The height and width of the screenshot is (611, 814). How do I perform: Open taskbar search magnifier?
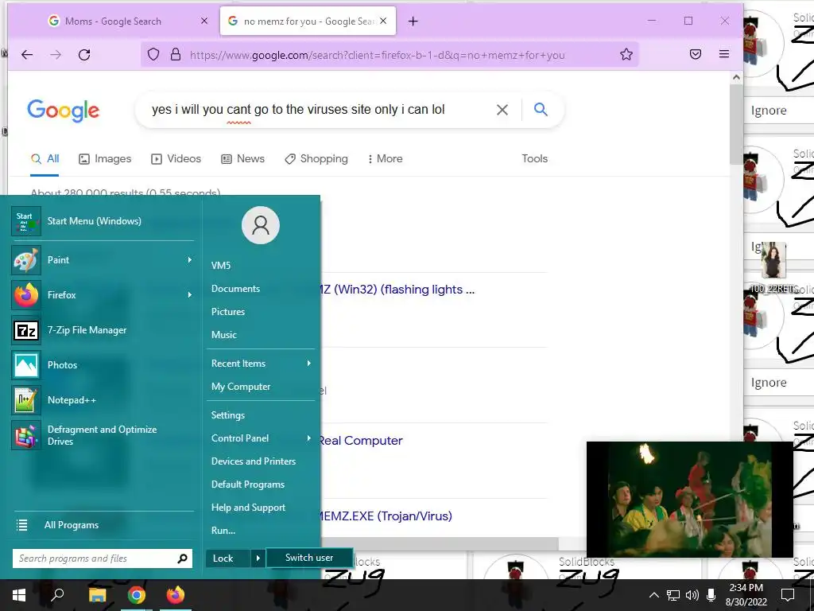coord(57,595)
